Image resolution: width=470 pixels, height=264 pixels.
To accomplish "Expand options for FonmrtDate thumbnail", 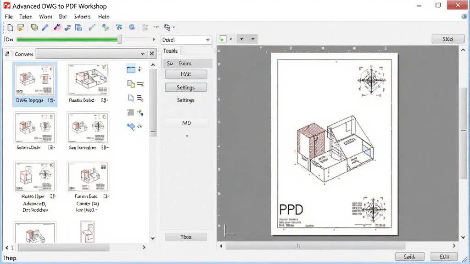I will 106,196.
